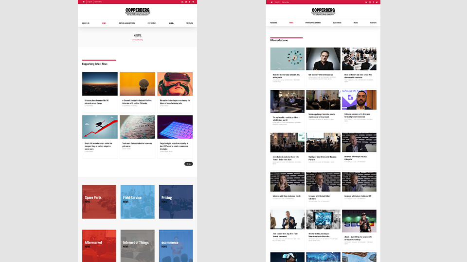Open the red Spare Parts category tile

[99, 201]
